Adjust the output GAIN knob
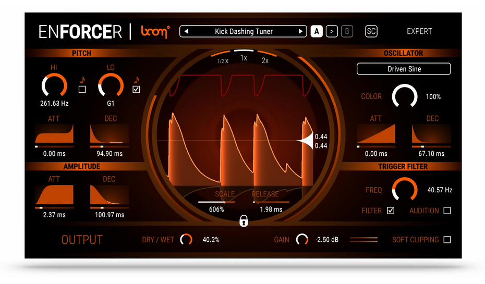 coord(302,239)
